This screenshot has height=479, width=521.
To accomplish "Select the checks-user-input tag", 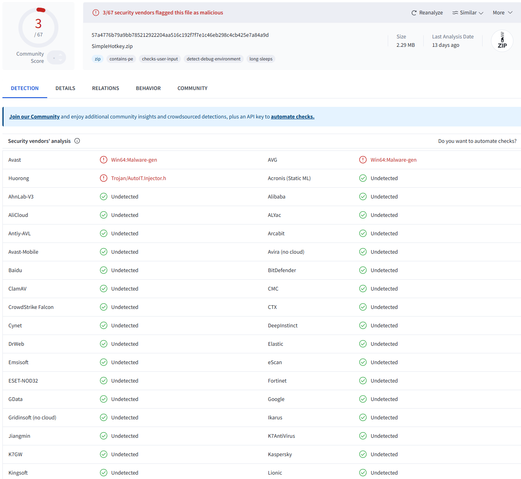I will click(x=160, y=59).
